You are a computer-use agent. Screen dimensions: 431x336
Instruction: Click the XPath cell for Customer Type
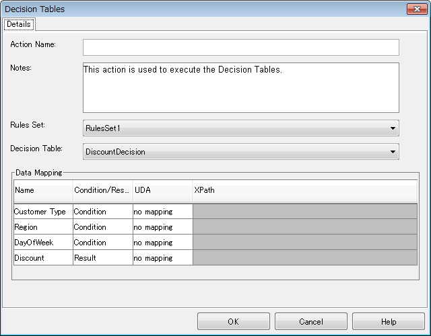tap(305, 212)
